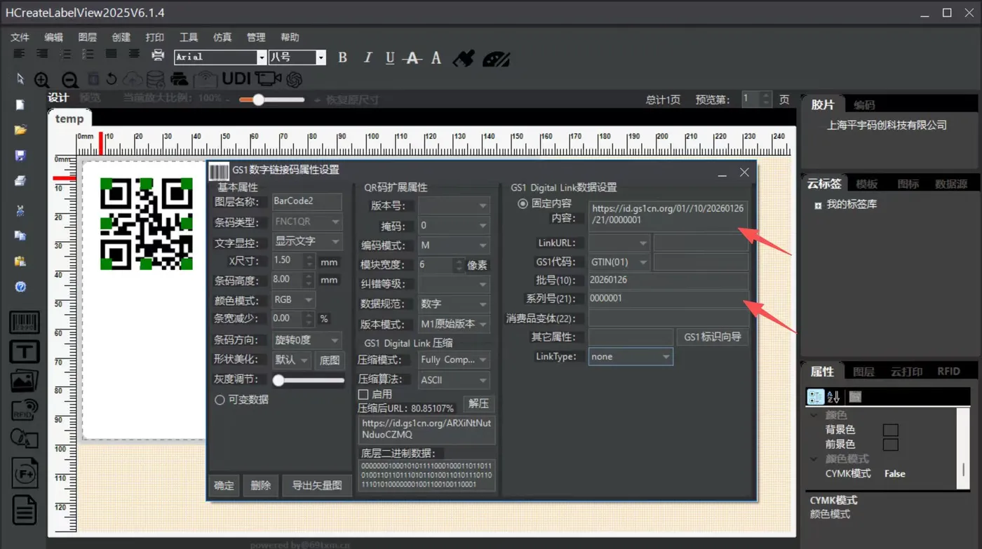Image resolution: width=982 pixels, height=549 pixels.
Task: Click the blue help question mark icon
Action: pos(20,287)
